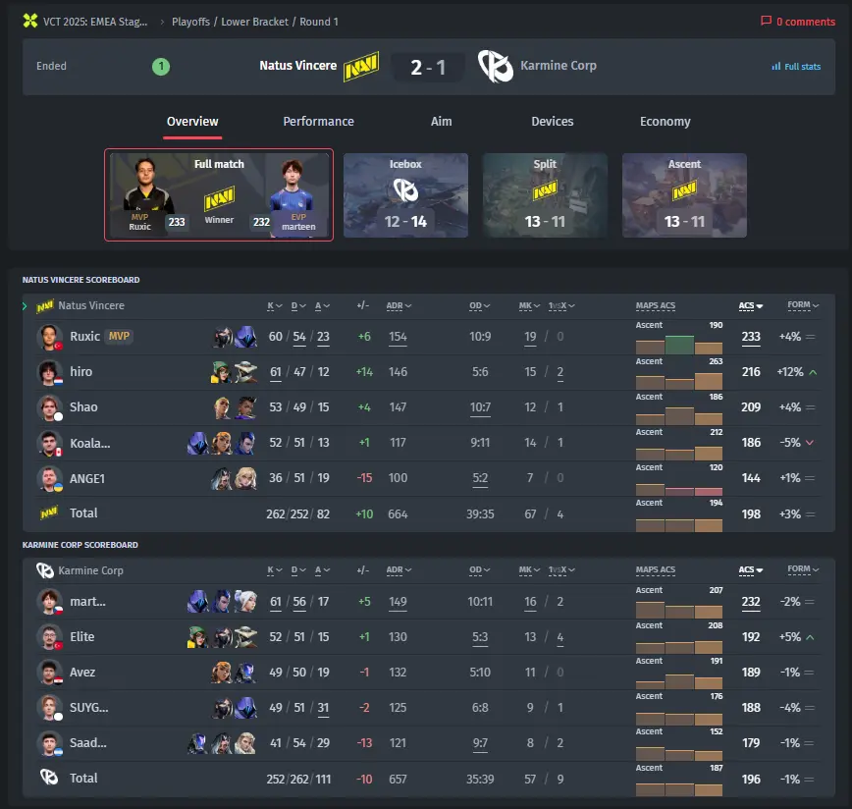Click Elite's player avatar

pyautogui.click(x=49, y=637)
